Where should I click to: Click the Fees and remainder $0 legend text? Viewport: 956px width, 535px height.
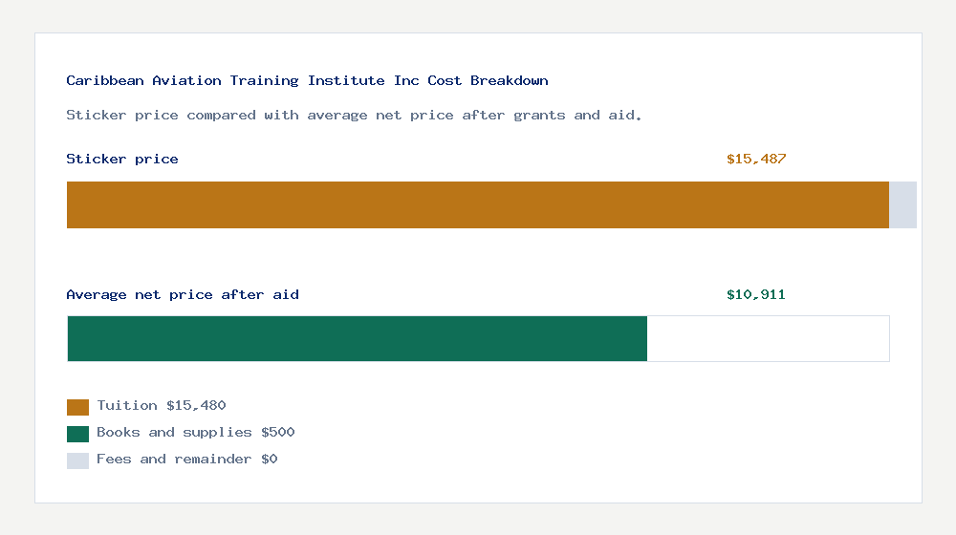tap(187, 460)
